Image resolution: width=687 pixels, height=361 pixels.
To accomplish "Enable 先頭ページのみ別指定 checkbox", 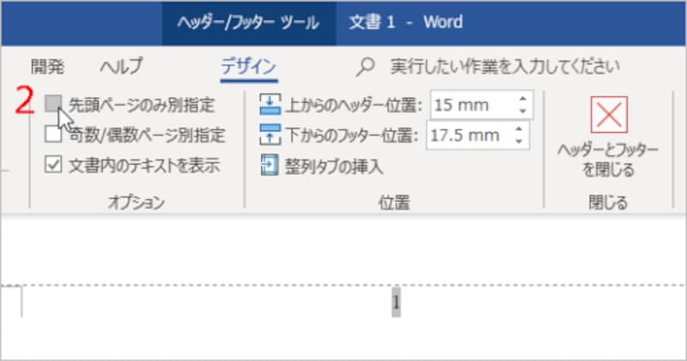I will coord(53,104).
